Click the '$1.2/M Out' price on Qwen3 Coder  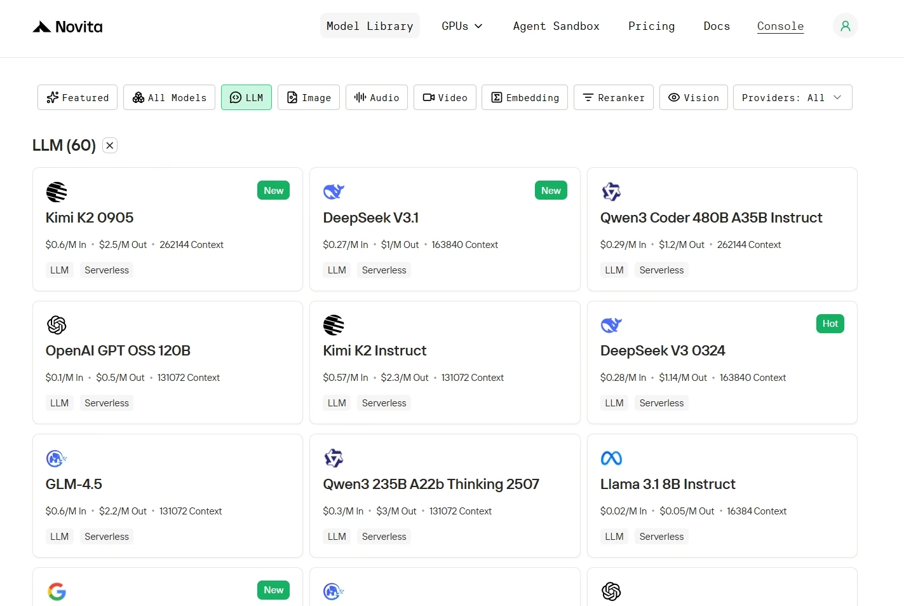pyautogui.click(x=682, y=245)
